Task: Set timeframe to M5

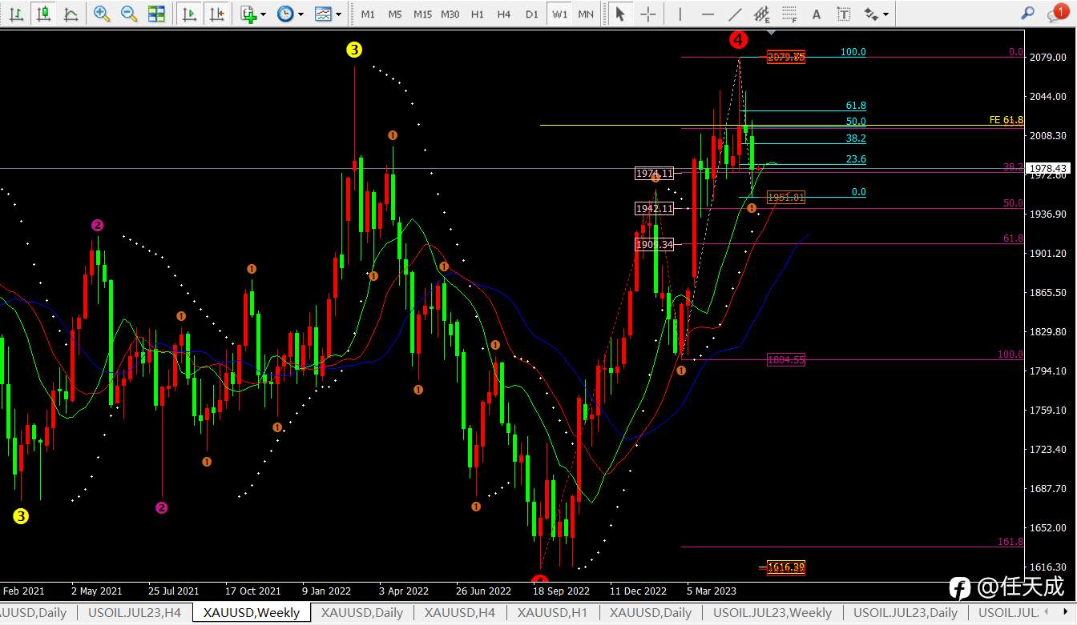Action: 395,14
